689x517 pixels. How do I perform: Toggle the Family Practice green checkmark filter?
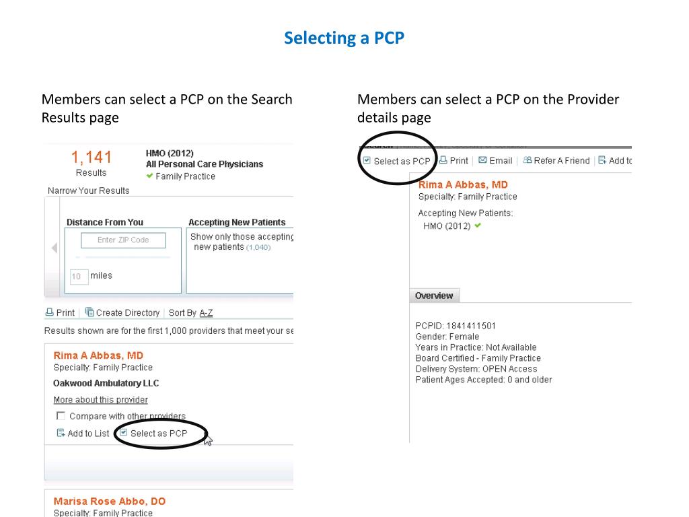click(149, 176)
